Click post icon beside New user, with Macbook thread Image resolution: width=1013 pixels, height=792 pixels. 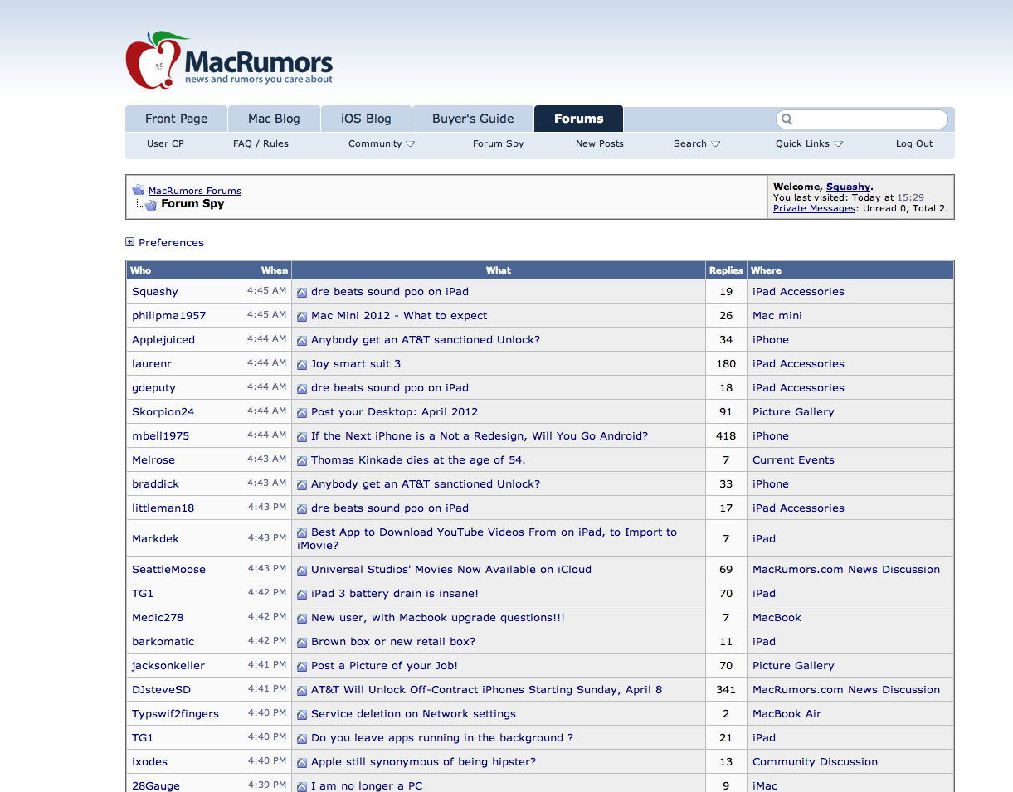(x=302, y=618)
